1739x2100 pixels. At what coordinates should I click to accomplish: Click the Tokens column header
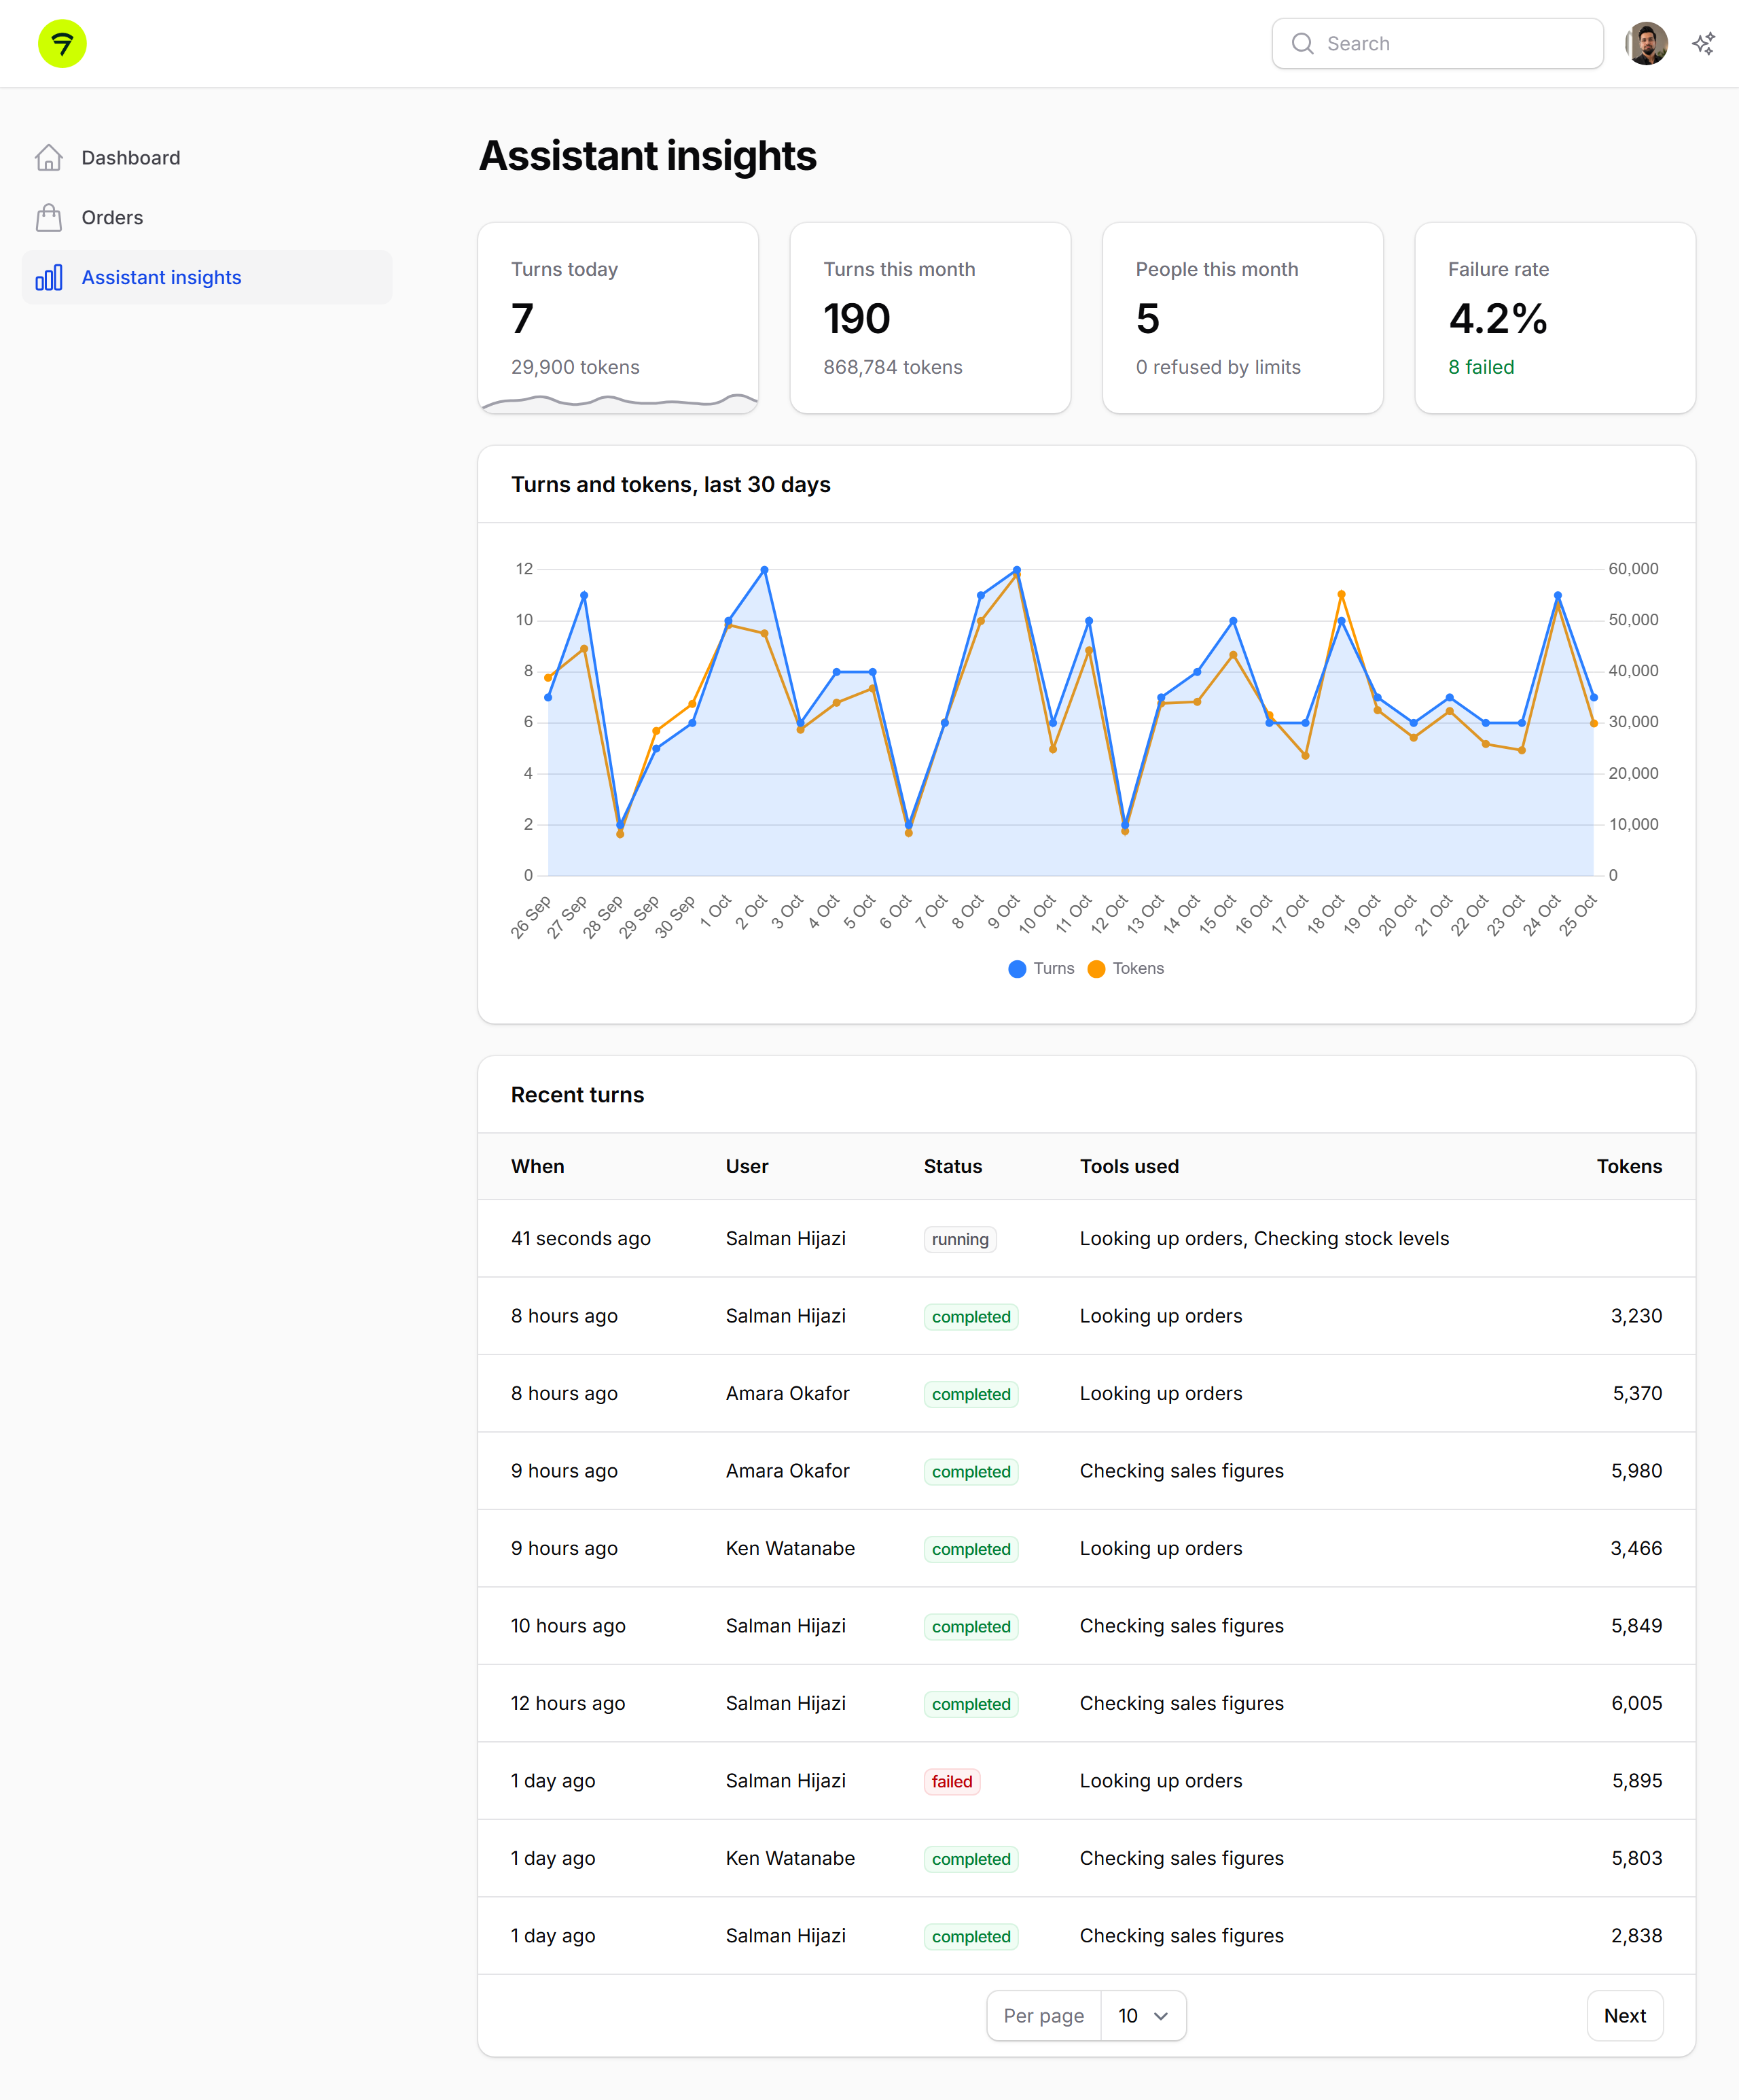pyautogui.click(x=1629, y=1166)
